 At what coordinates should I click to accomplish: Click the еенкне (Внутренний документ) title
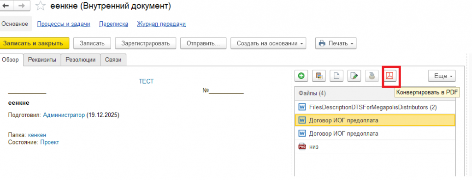click(x=111, y=6)
